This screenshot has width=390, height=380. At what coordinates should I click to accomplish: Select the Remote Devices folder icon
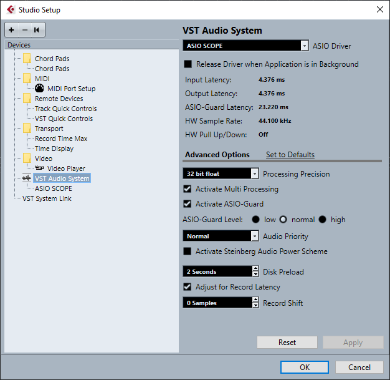pos(27,98)
